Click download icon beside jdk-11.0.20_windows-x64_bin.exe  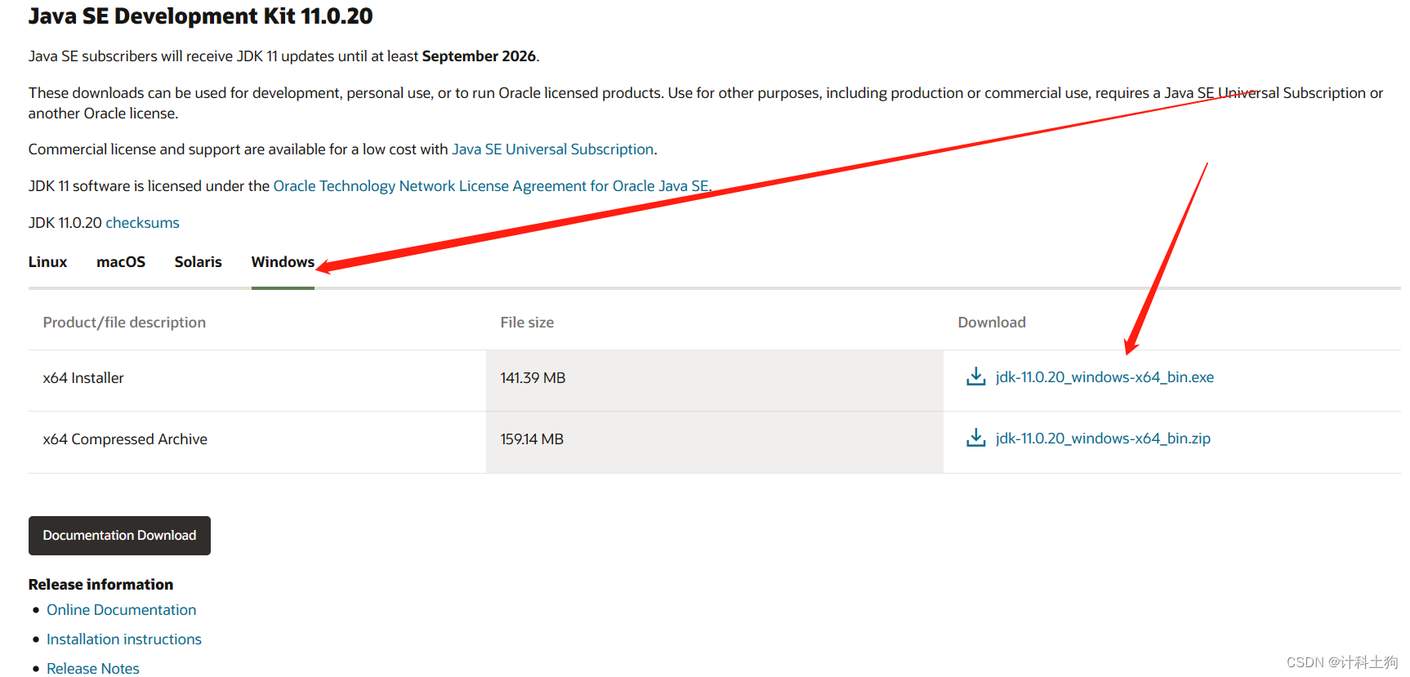point(975,376)
